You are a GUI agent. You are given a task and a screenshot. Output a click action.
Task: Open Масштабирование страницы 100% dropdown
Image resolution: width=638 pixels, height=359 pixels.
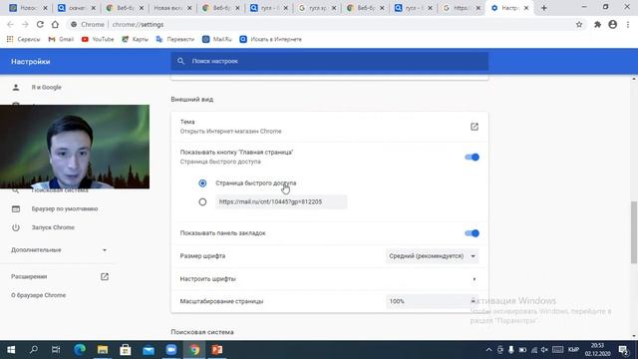[x=432, y=301]
